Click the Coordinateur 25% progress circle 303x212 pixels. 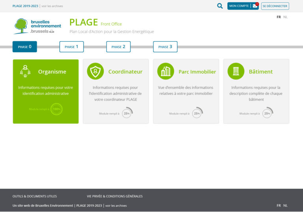point(127,113)
